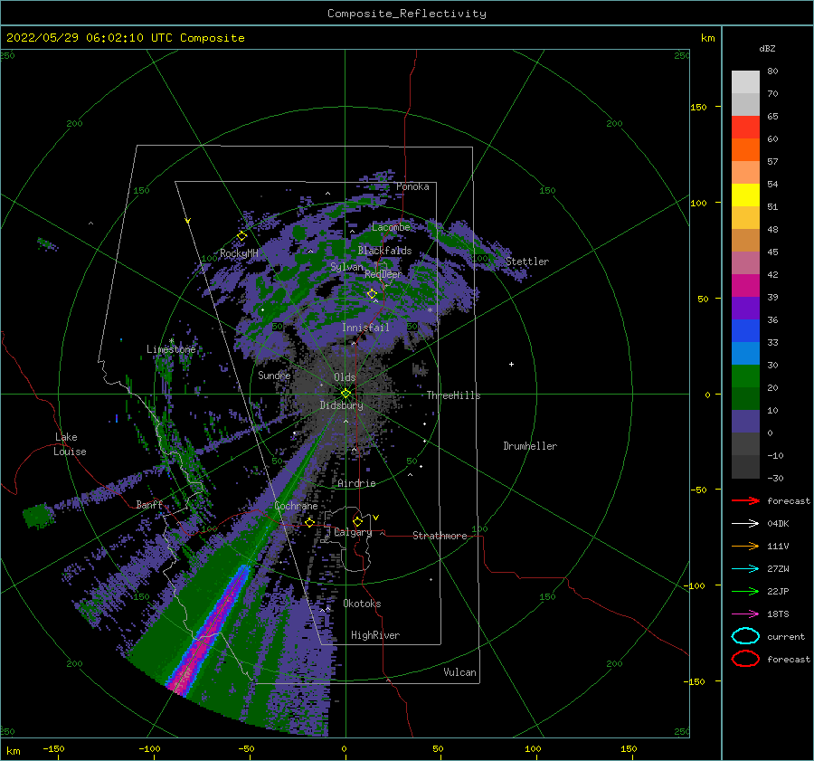Click the Calgary label

tap(353, 532)
